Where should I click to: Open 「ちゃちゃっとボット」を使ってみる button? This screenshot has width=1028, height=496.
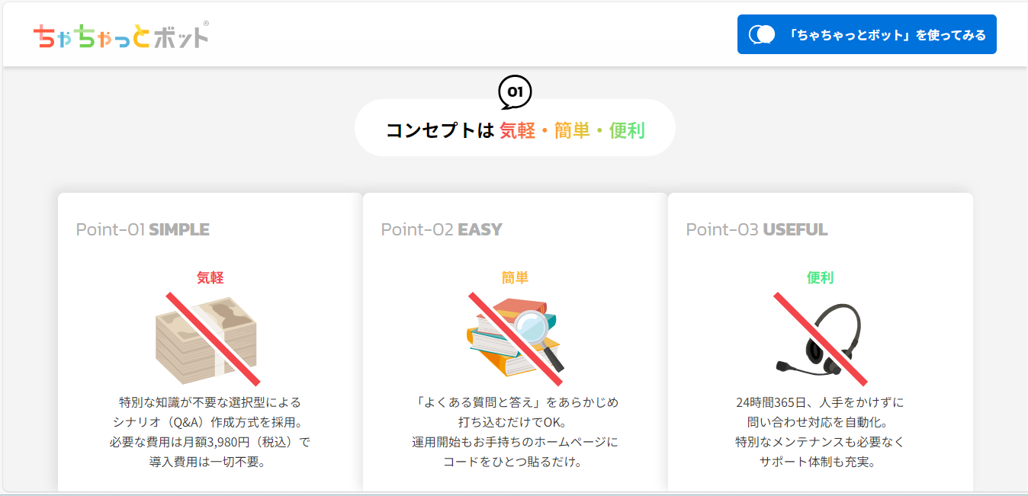pyautogui.click(x=867, y=34)
